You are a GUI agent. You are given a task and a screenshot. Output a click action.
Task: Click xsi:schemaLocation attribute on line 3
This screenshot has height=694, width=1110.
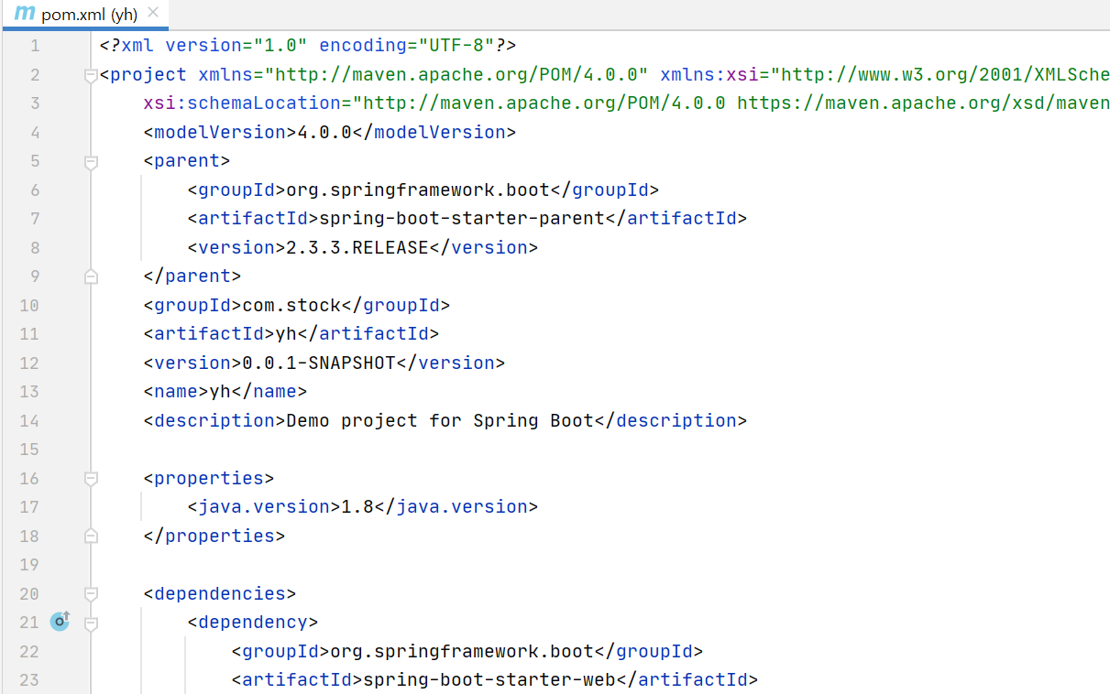243,103
